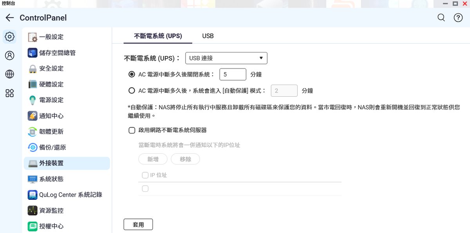Click the 通知中心 notification center icon
Image resolution: width=470 pixels, height=233 pixels.
pos(33,116)
